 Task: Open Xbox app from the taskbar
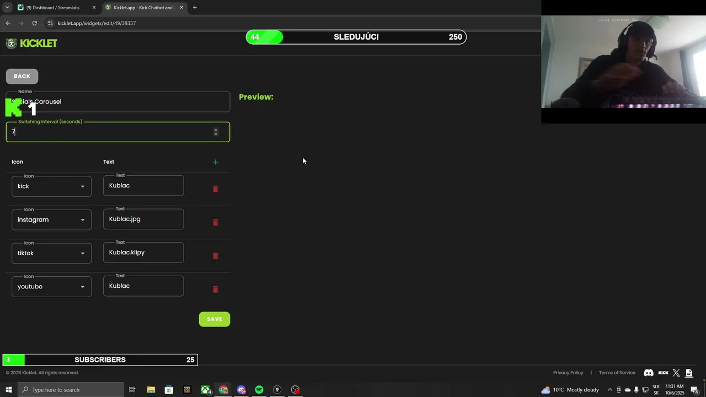[205, 390]
